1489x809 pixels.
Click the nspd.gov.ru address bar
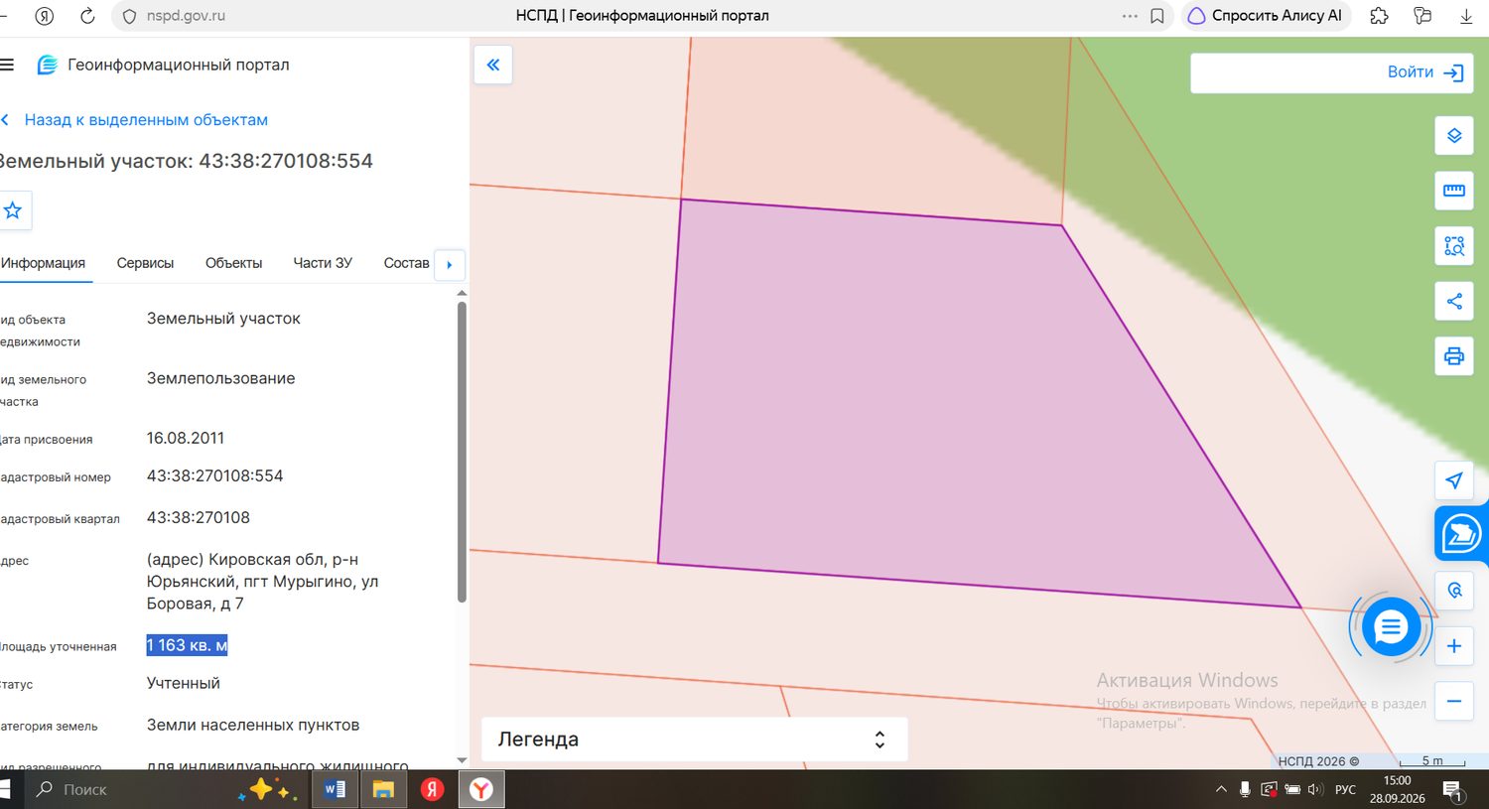186,16
